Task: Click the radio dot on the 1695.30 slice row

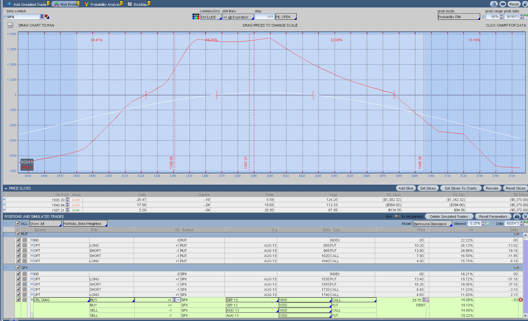Action: [x=4, y=200]
